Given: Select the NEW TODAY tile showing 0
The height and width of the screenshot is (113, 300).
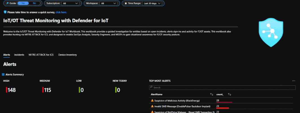Looking at the screenshot, I should 117,90.
